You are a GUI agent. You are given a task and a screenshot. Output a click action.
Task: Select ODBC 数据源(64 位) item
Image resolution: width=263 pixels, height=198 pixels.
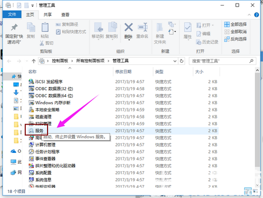click(51, 96)
